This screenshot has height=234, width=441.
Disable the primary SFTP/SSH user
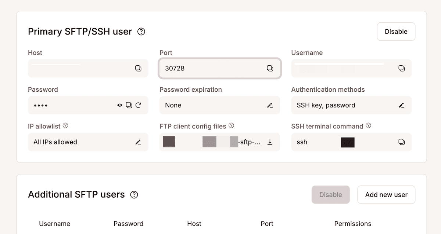pos(396,32)
